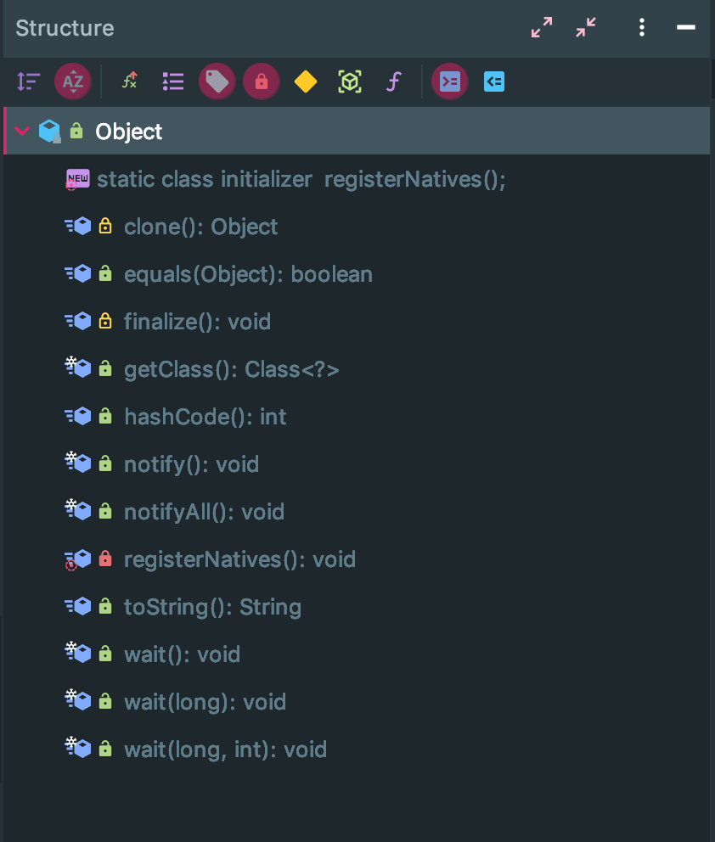Click the fx show properties icon
Screen dimensions: 715x842
129,81
